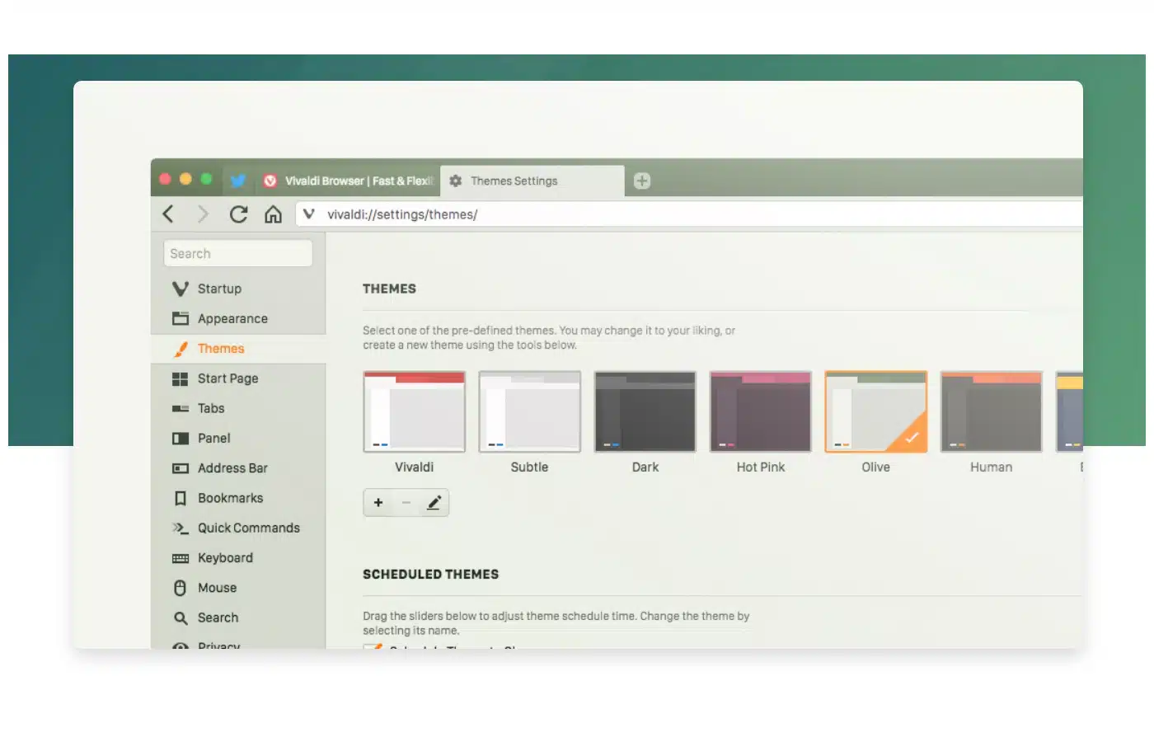Viewport: 1154px width, 742px height.
Task: Reload the page with the refresh icon
Action: 238,214
